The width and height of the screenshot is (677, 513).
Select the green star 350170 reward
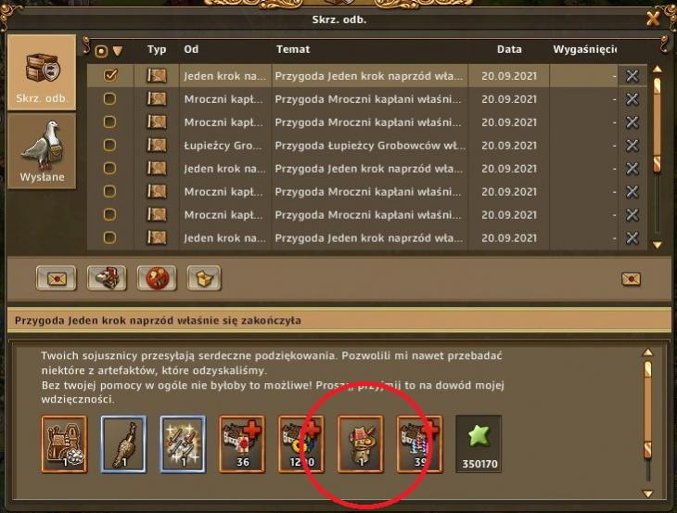click(479, 444)
